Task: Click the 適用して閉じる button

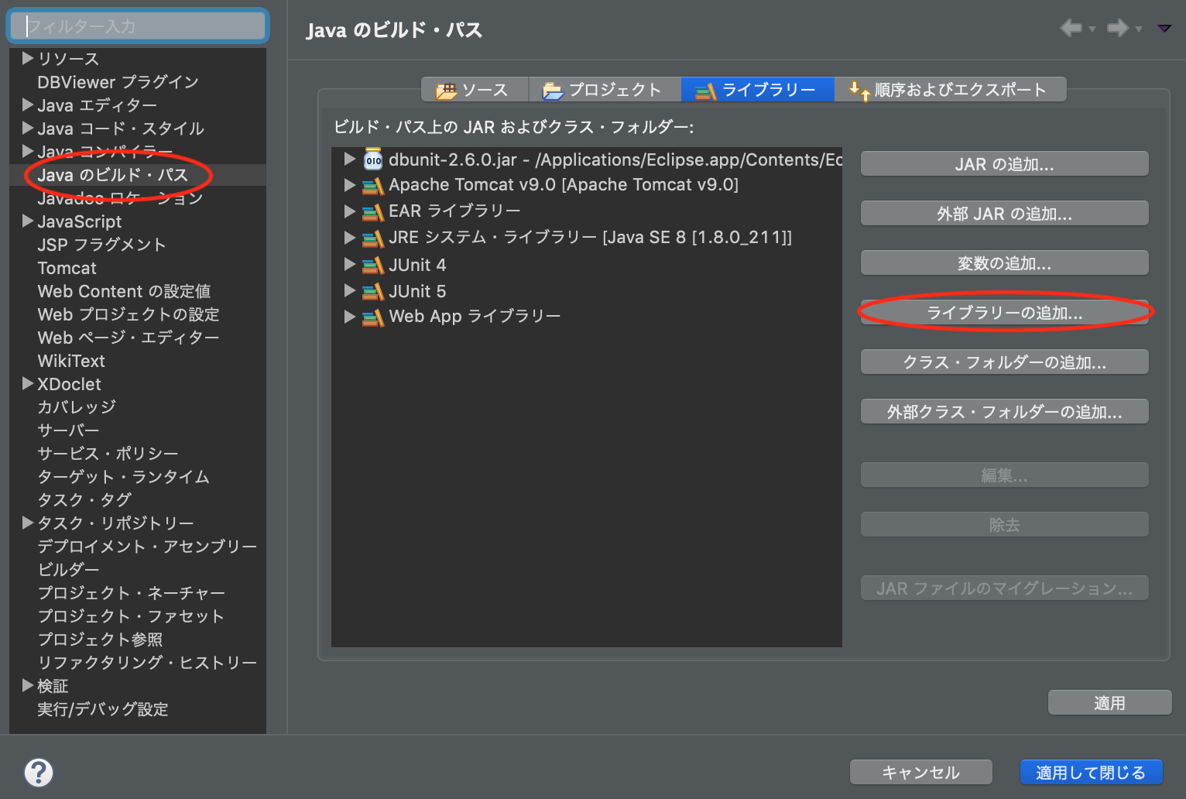Action: 1091,772
